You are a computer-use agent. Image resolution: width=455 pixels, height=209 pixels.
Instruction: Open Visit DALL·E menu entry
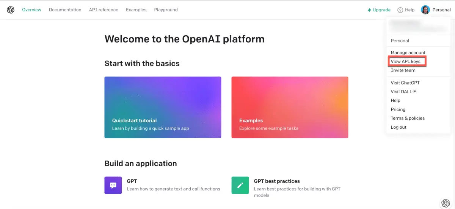(404, 92)
